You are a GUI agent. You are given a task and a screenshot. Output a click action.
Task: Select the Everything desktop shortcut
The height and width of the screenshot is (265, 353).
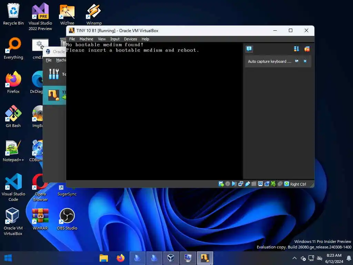pos(13,48)
